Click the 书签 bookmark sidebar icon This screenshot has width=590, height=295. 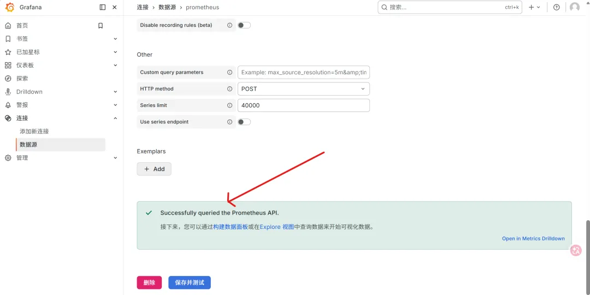[8, 39]
